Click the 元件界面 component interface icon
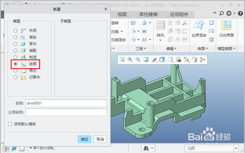The image size is (245, 153). click(226, 25)
